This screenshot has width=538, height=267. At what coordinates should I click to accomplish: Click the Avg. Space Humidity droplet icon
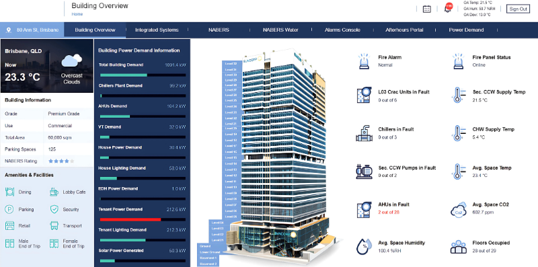click(363, 246)
